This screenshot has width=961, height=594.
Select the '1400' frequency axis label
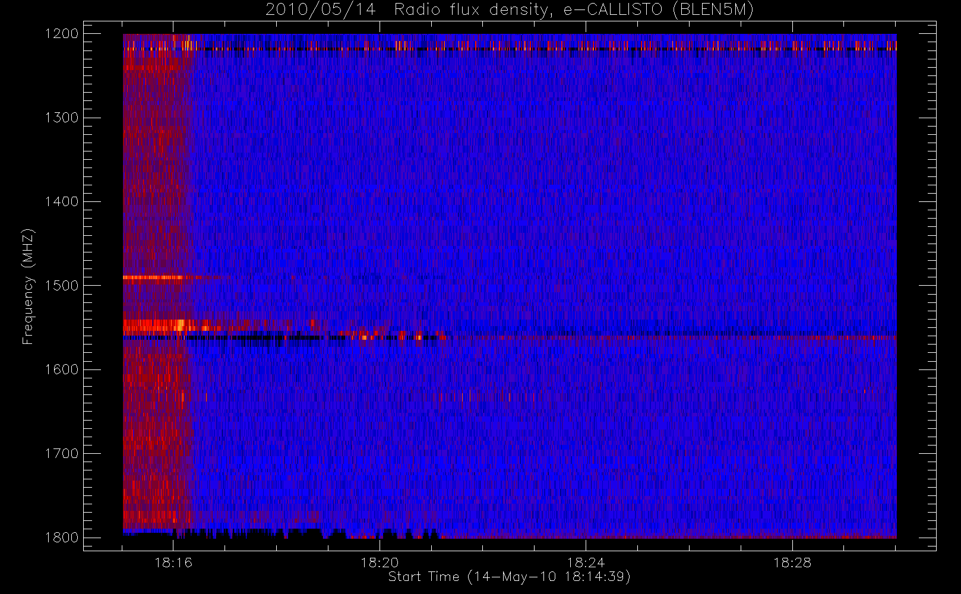click(x=62, y=202)
